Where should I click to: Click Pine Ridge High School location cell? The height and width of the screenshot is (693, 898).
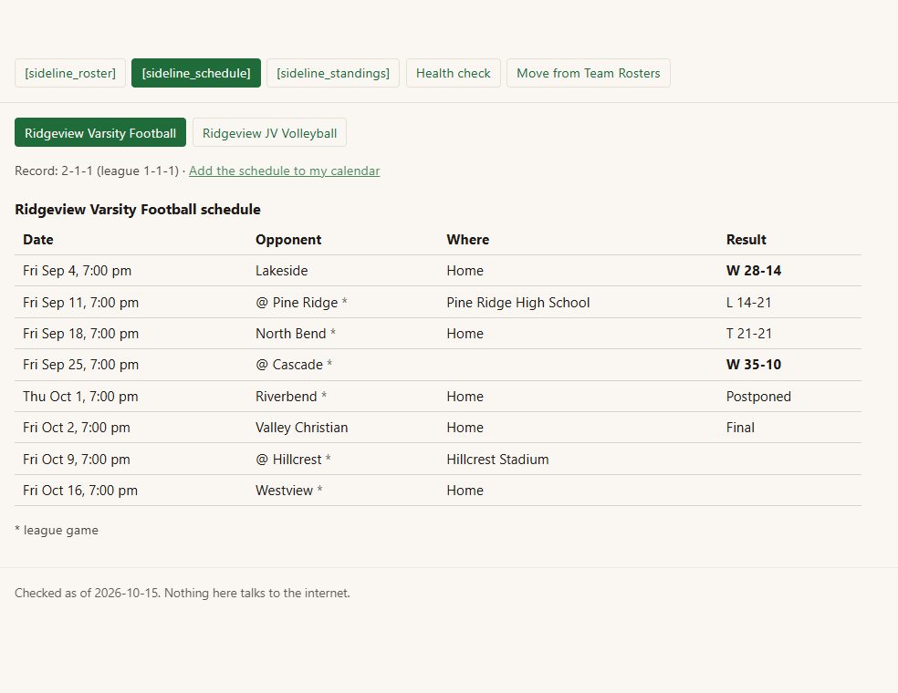(517, 303)
